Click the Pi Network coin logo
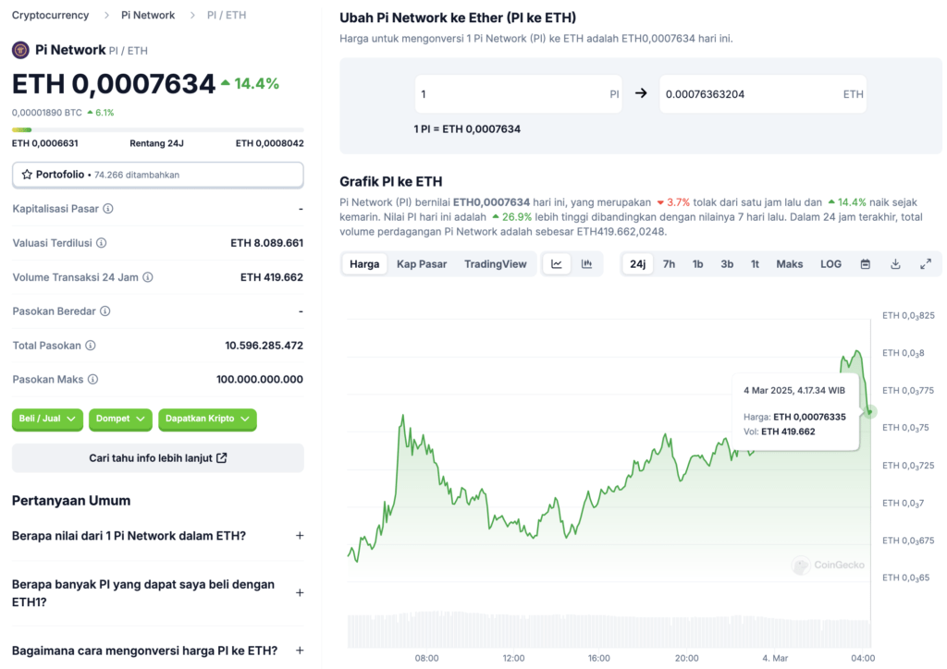This screenshot has width=947, height=669. 20,50
